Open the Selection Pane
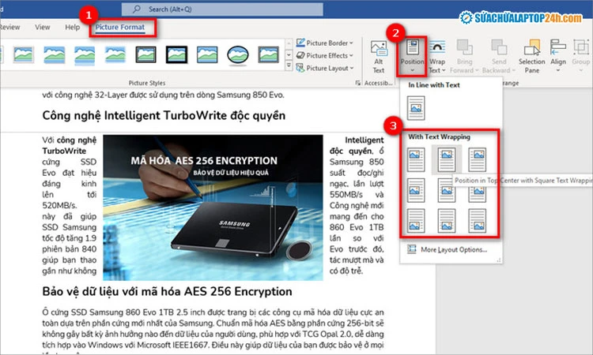The width and height of the screenshot is (593, 355). pyautogui.click(x=531, y=54)
